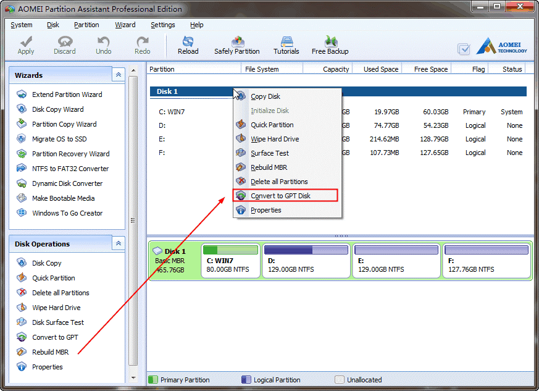539x391 pixels.
Task: Open Safely Partition from the toolbar
Action: [x=237, y=45]
